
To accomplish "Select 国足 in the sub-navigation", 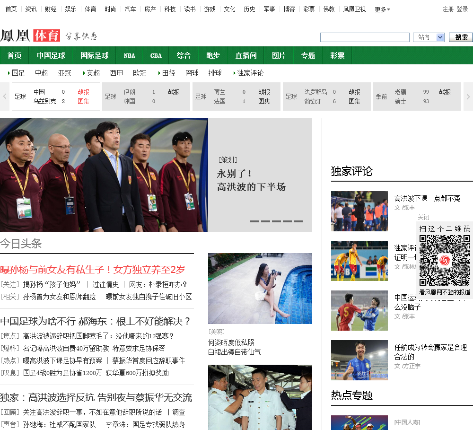I will (18, 73).
